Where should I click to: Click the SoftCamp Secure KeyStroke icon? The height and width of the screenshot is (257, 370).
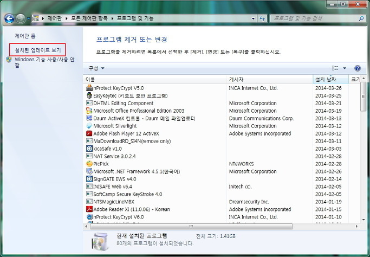click(x=89, y=194)
